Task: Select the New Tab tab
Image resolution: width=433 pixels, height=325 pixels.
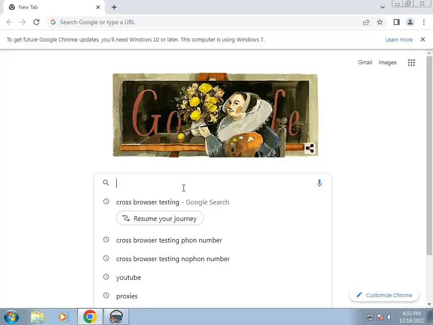Action: (54, 7)
